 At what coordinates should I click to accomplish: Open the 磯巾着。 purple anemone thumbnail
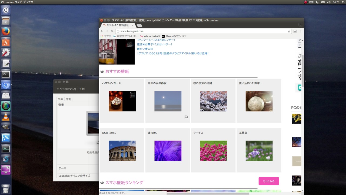tap(168, 151)
